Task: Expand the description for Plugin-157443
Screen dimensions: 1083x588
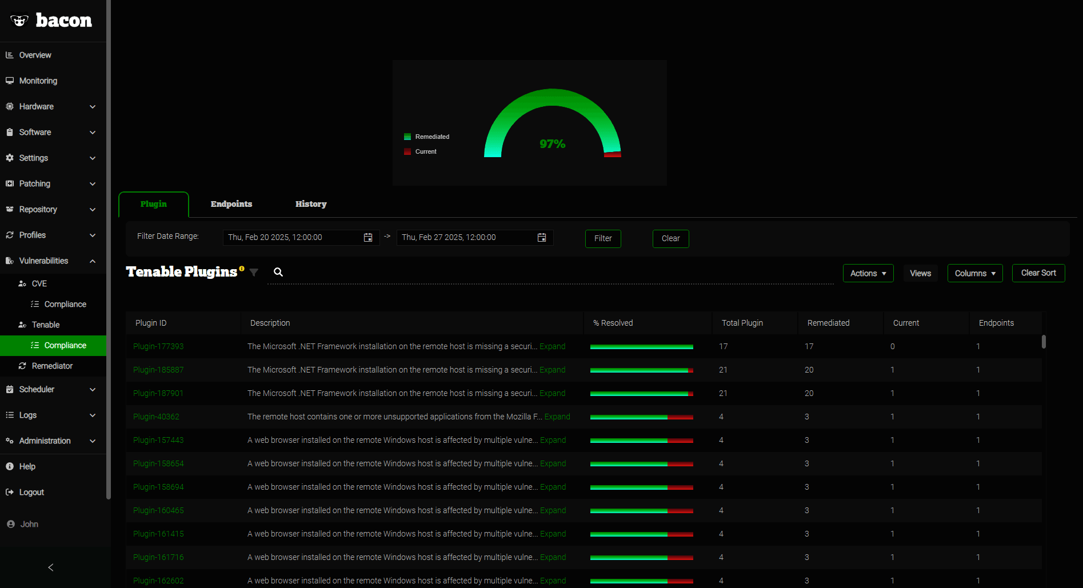Action: (553, 440)
